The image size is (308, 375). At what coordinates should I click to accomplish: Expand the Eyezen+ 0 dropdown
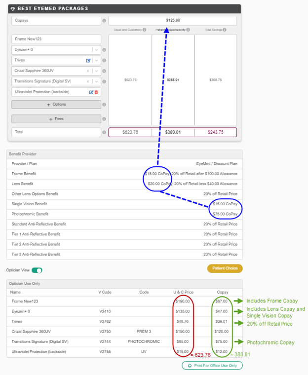click(96, 50)
